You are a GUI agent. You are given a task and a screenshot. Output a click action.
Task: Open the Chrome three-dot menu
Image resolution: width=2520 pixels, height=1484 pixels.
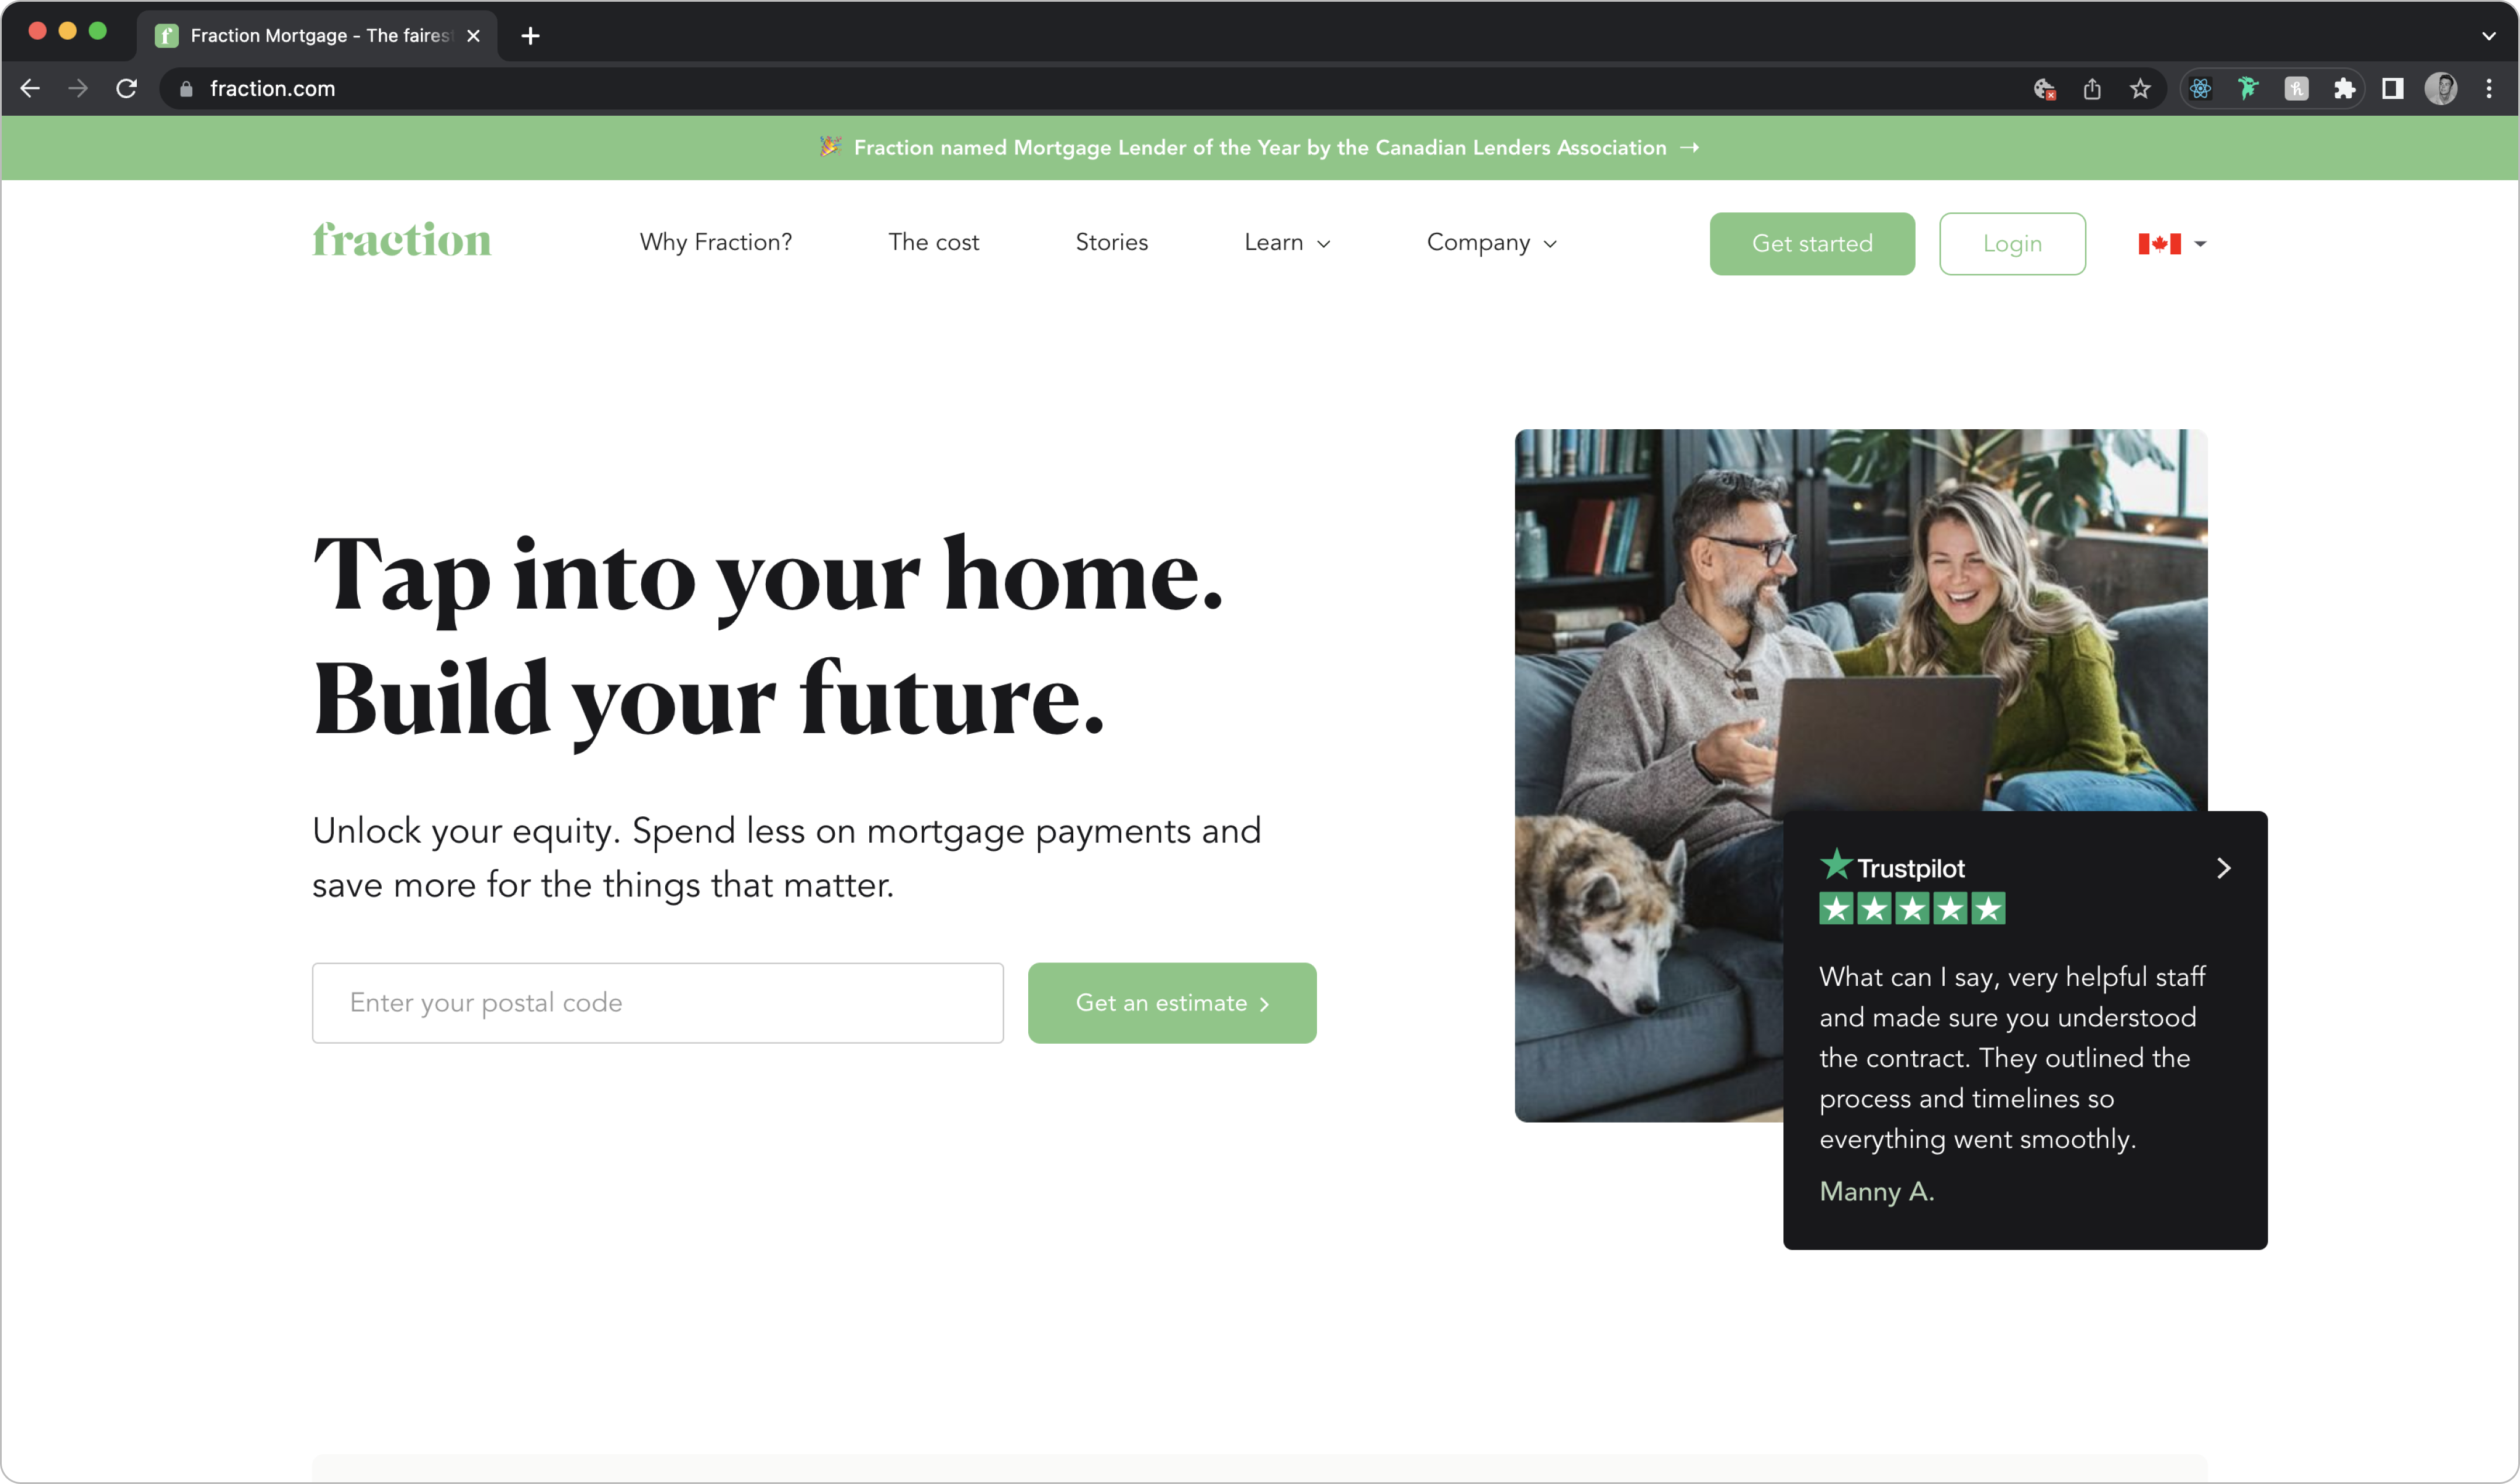(2489, 89)
